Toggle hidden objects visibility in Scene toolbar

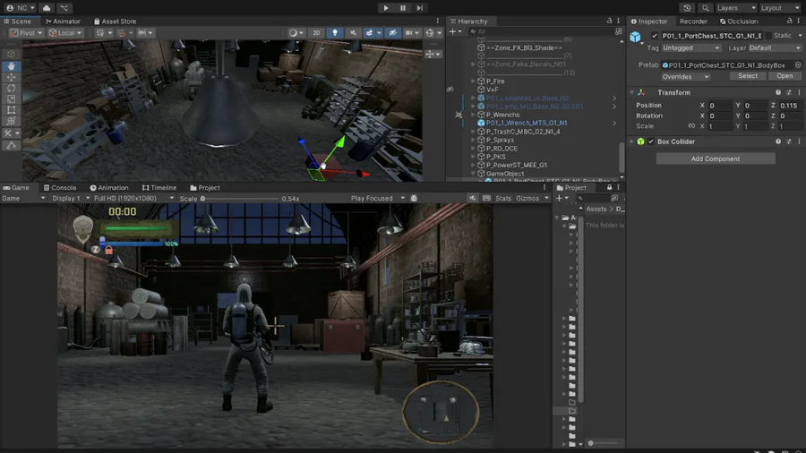point(393,32)
